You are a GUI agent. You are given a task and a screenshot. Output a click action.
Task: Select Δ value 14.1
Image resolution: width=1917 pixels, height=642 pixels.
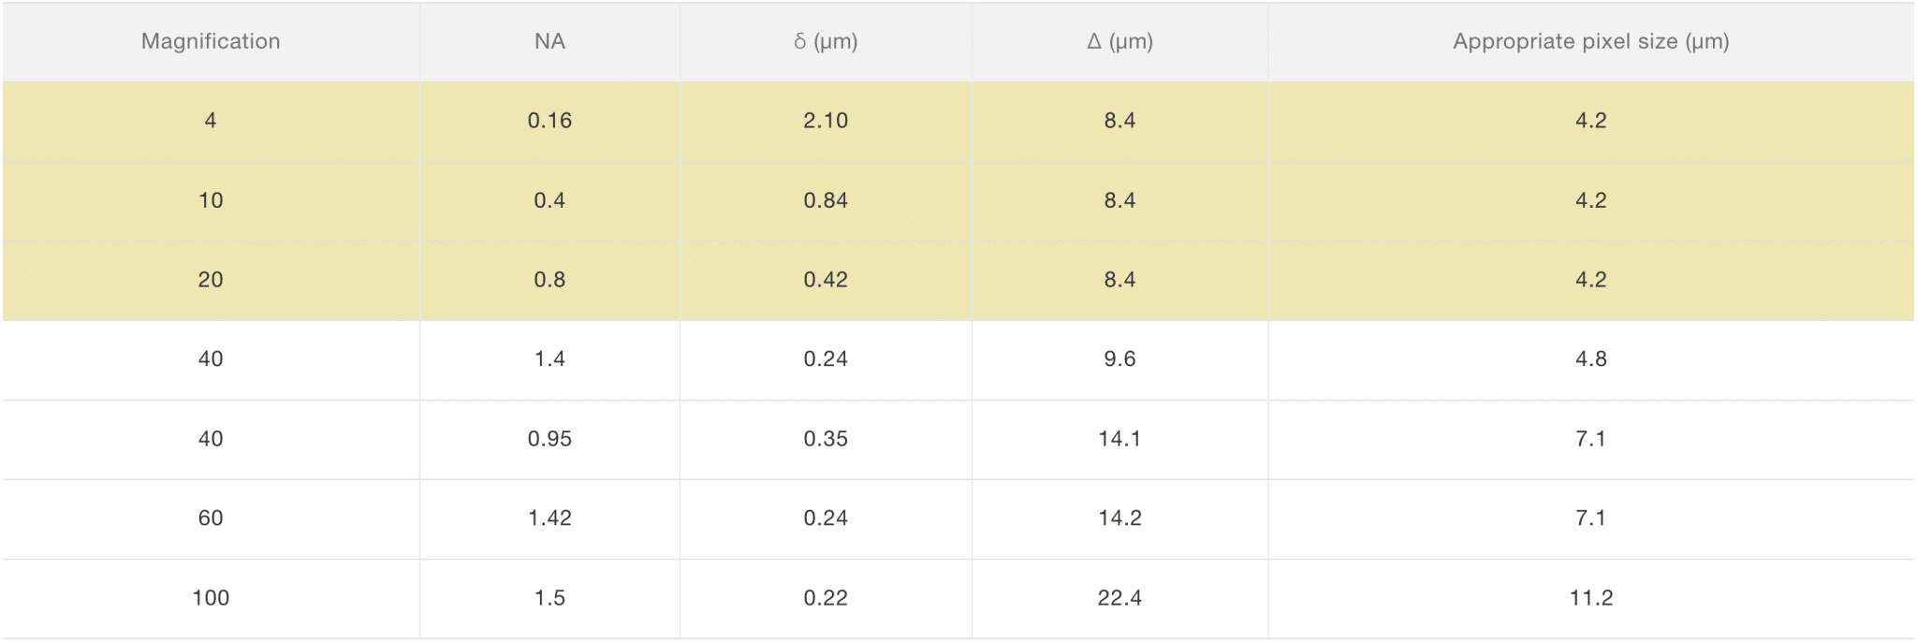pyautogui.click(x=1119, y=439)
